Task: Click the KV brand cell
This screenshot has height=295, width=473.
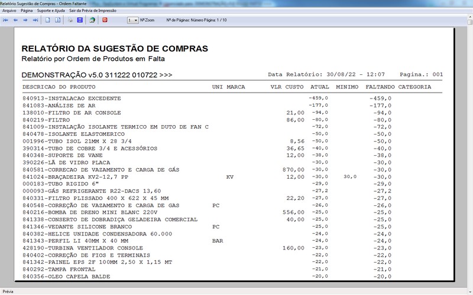Action: (x=230, y=177)
